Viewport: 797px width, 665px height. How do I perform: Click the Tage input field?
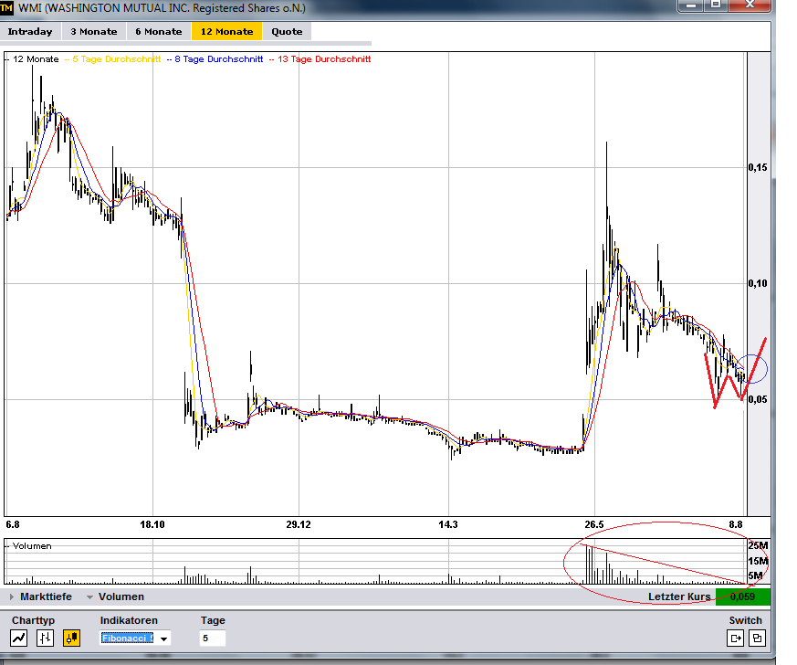(213, 639)
